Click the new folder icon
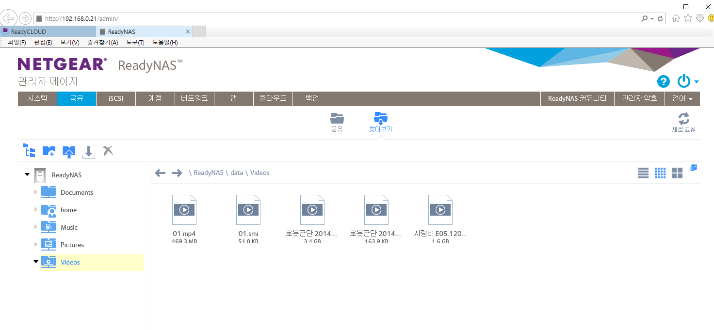Image resolution: width=714 pixels, height=330 pixels. click(x=49, y=151)
